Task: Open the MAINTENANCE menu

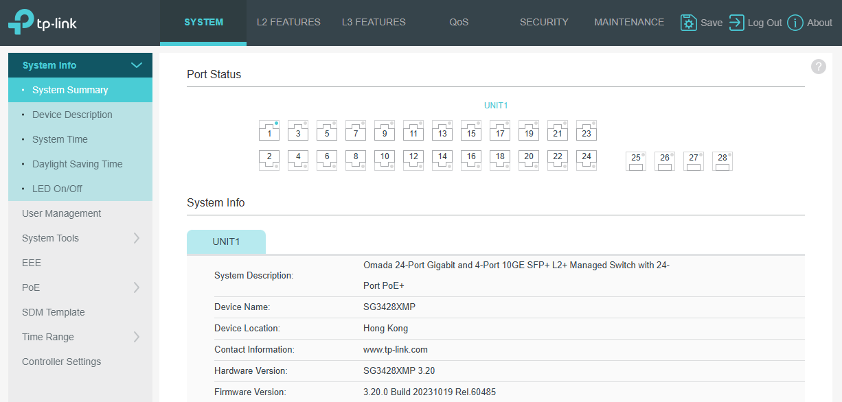Action: click(629, 22)
